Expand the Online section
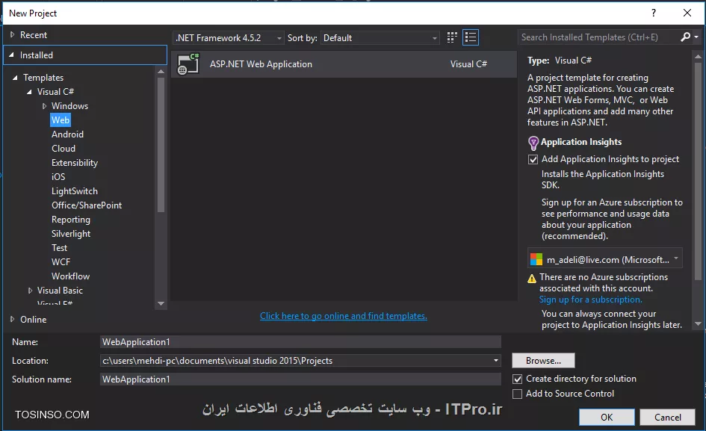706x431 pixels. point(13,319)
